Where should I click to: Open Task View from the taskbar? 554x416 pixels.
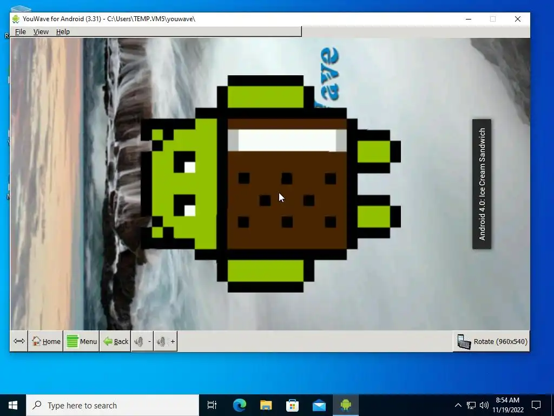coord(212,405)
